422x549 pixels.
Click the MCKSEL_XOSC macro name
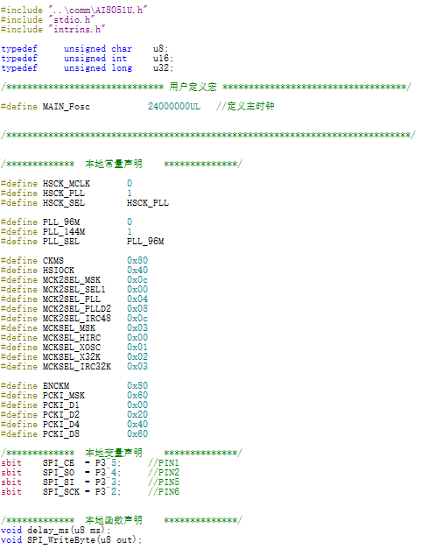click(x=72, y=348)
